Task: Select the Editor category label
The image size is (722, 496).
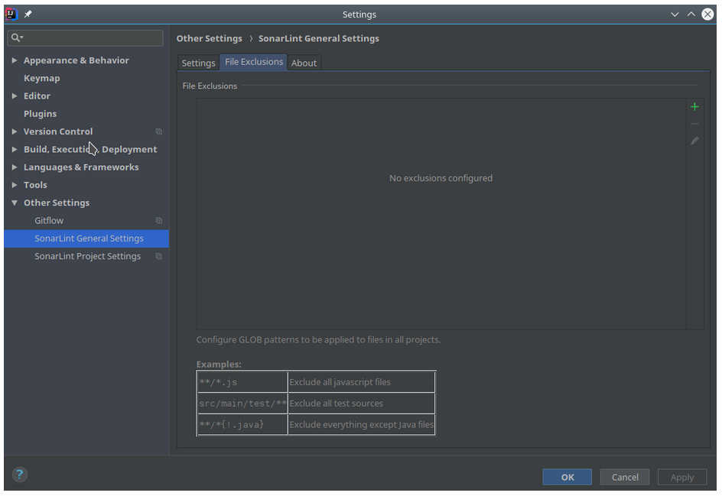Action: (37, 96)
